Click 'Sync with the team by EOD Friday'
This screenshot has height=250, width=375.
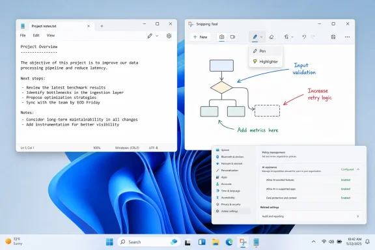pos(63,102)
